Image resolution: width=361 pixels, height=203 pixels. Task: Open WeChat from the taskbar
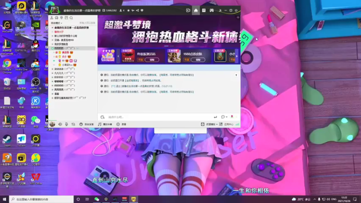97,199
